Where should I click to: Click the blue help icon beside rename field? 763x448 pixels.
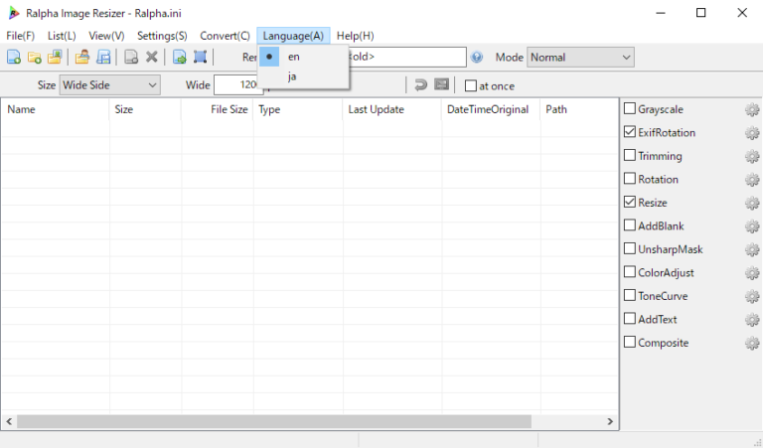click(477, 58)
